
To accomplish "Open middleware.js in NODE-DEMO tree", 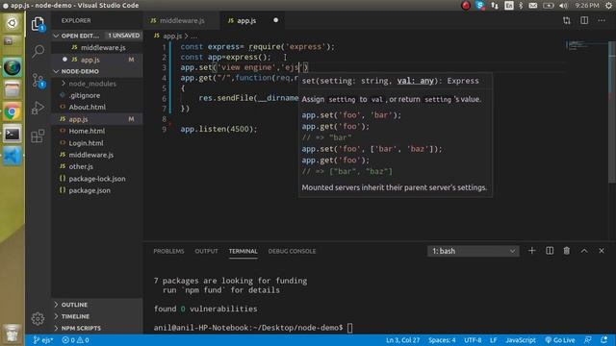I will pyautogui.click(x=91, y=155).
